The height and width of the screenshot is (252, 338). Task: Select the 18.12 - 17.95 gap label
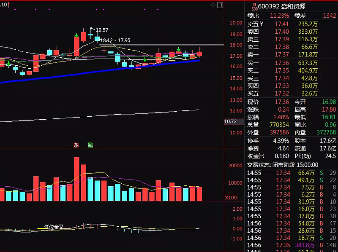[115, 40]
